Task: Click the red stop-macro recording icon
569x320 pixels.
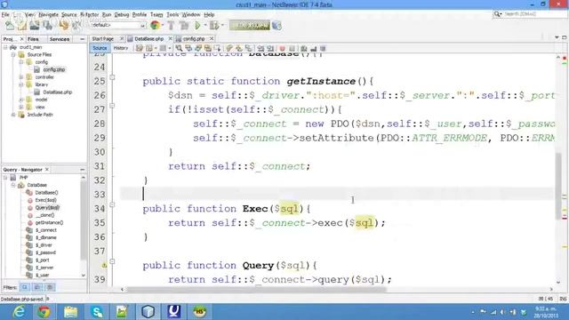Action: click(282, 48)
